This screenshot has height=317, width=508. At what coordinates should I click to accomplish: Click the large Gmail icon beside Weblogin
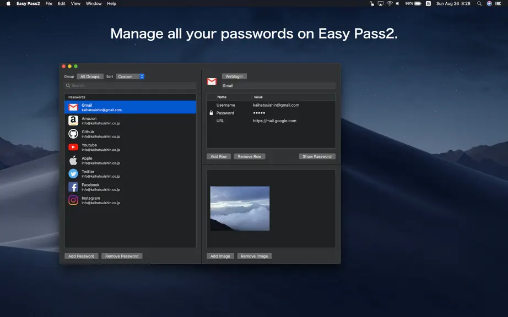coord(212,81)
